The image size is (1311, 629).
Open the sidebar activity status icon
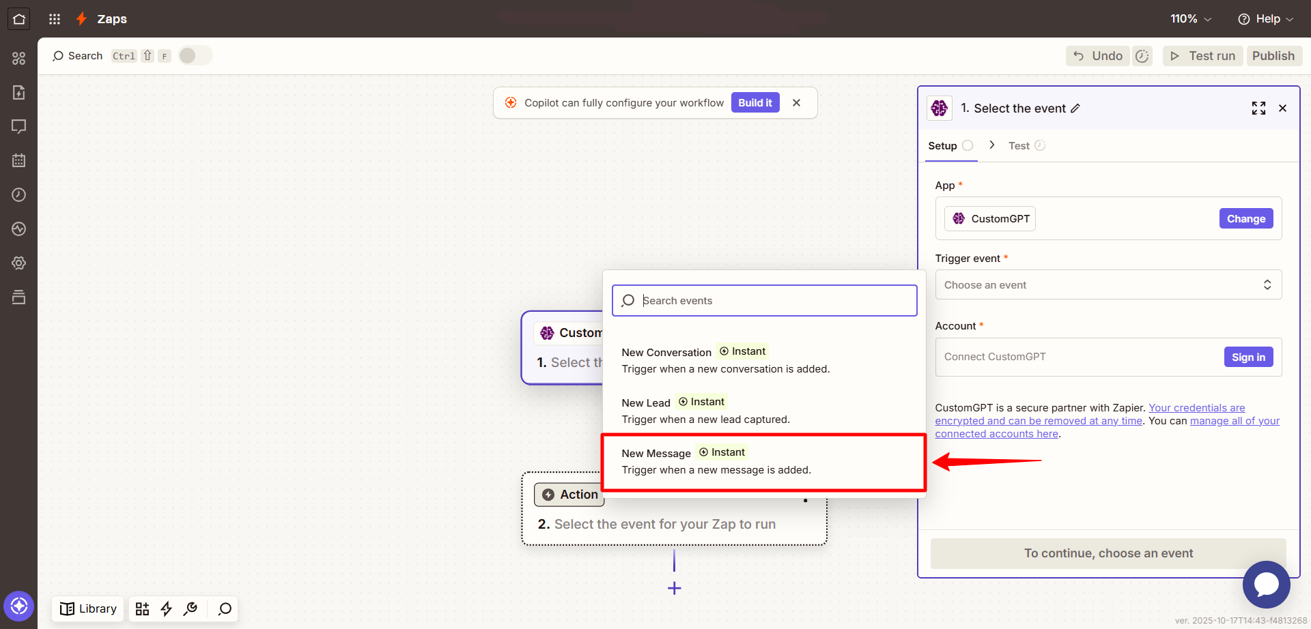click(18, 229)
